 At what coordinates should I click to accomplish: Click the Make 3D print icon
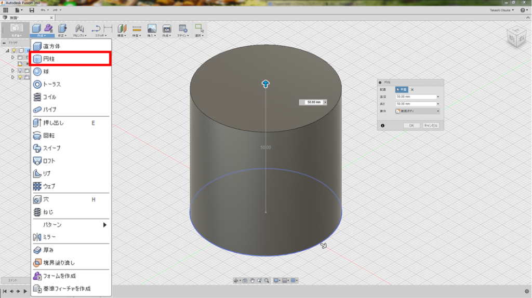[x=167, y=29]
